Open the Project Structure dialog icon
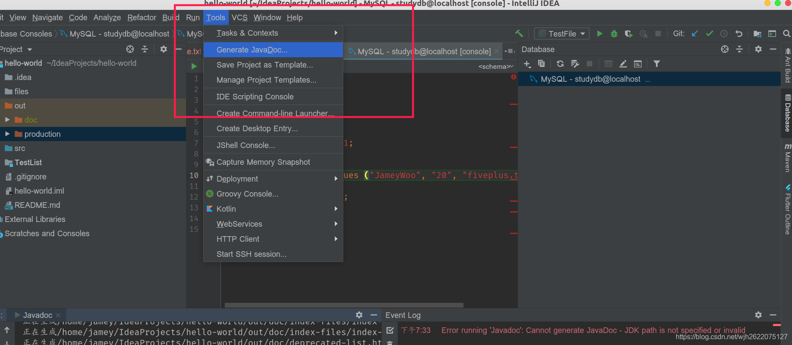This screenshot has height=345, width=792. tap(758, 34)
